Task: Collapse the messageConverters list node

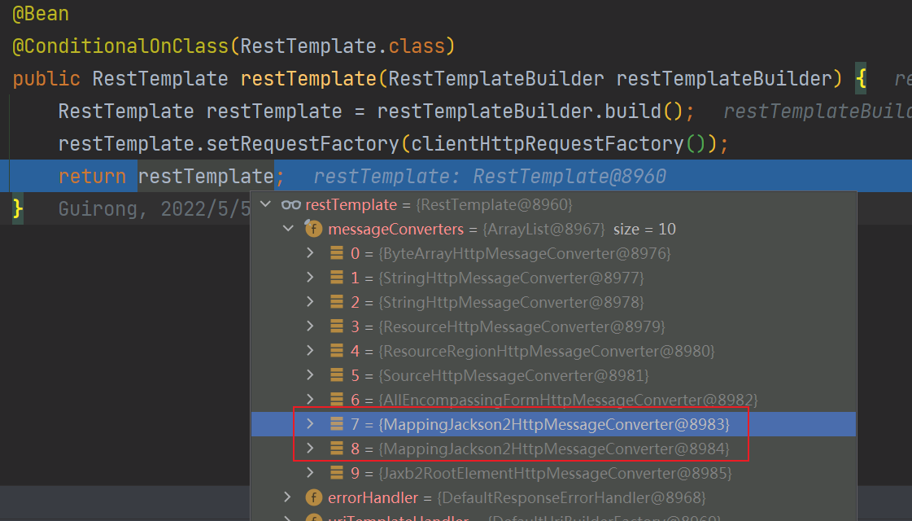Action: (289, 229)
